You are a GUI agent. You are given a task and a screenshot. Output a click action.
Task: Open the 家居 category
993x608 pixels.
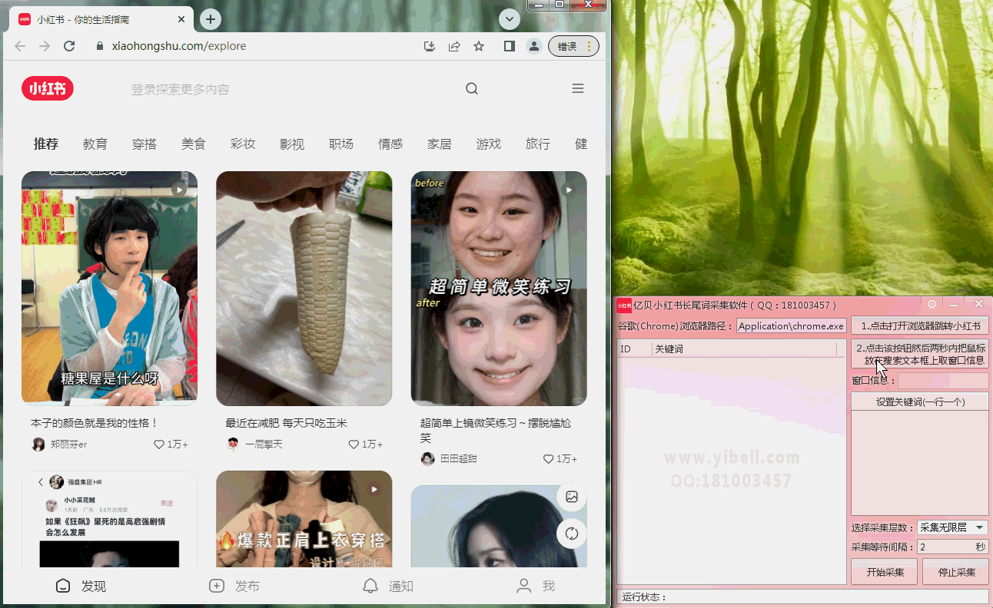click(x=440, y=144)
